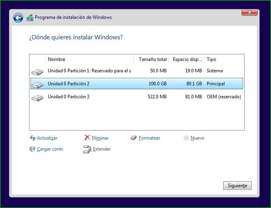This screenshot has width=271, height=208.
Task: Click the 50.0 MB total size cell
Action: 158,71
